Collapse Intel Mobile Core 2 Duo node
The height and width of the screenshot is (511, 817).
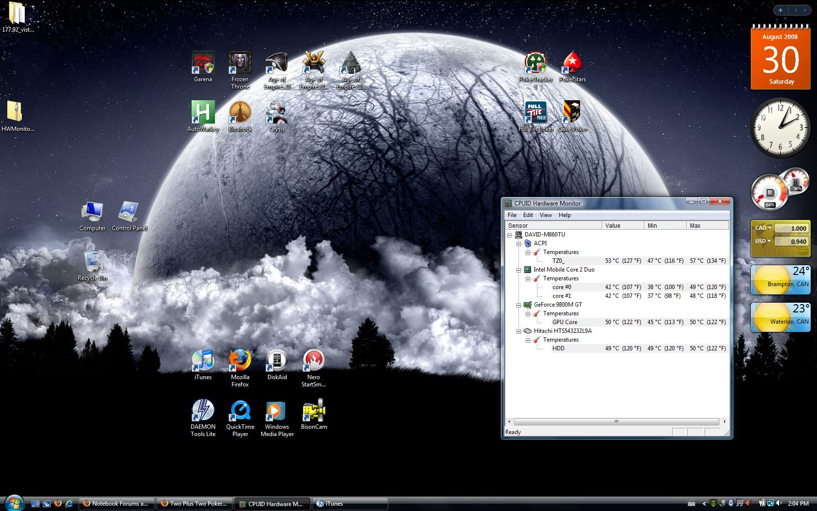(519, 270)
